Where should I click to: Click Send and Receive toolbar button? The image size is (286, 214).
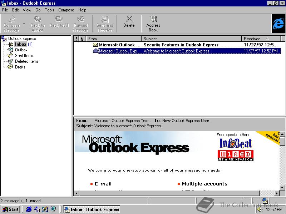105,24
